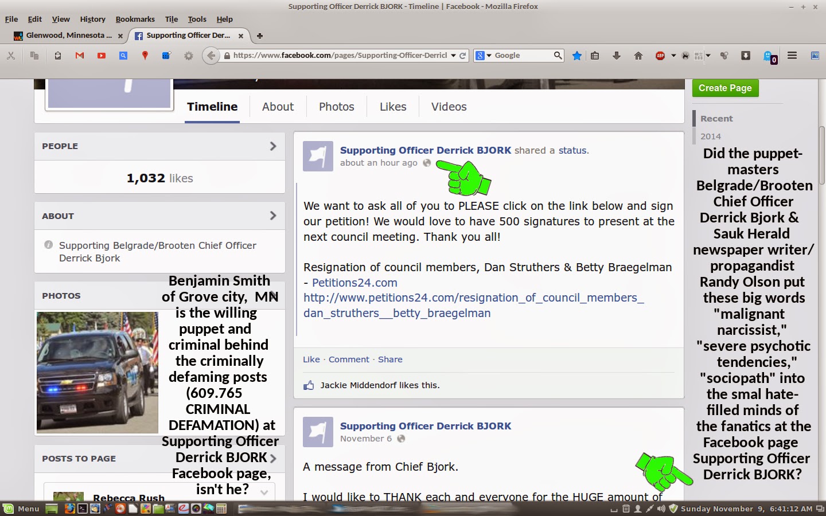Screen dimensions: 826x516
Task: Go to Firefox Home page icon
Action: 638,56
